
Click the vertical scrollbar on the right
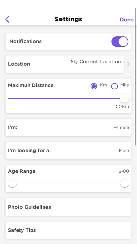click(x=136, y=76)
